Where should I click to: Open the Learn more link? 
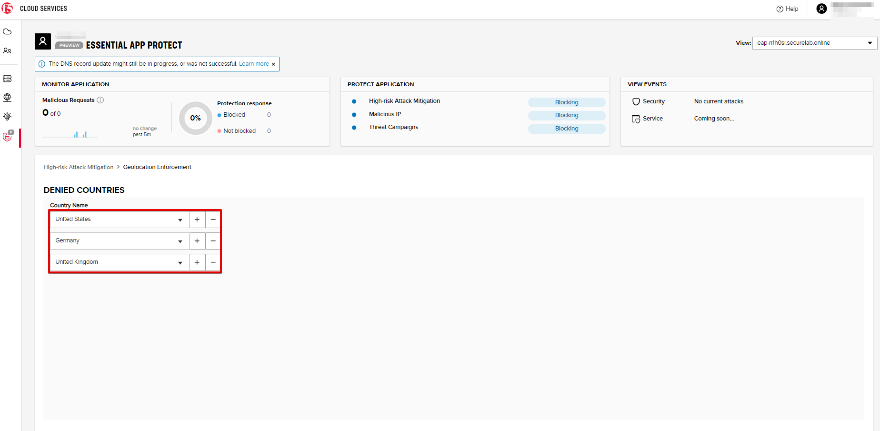click(x=254, y=64)
